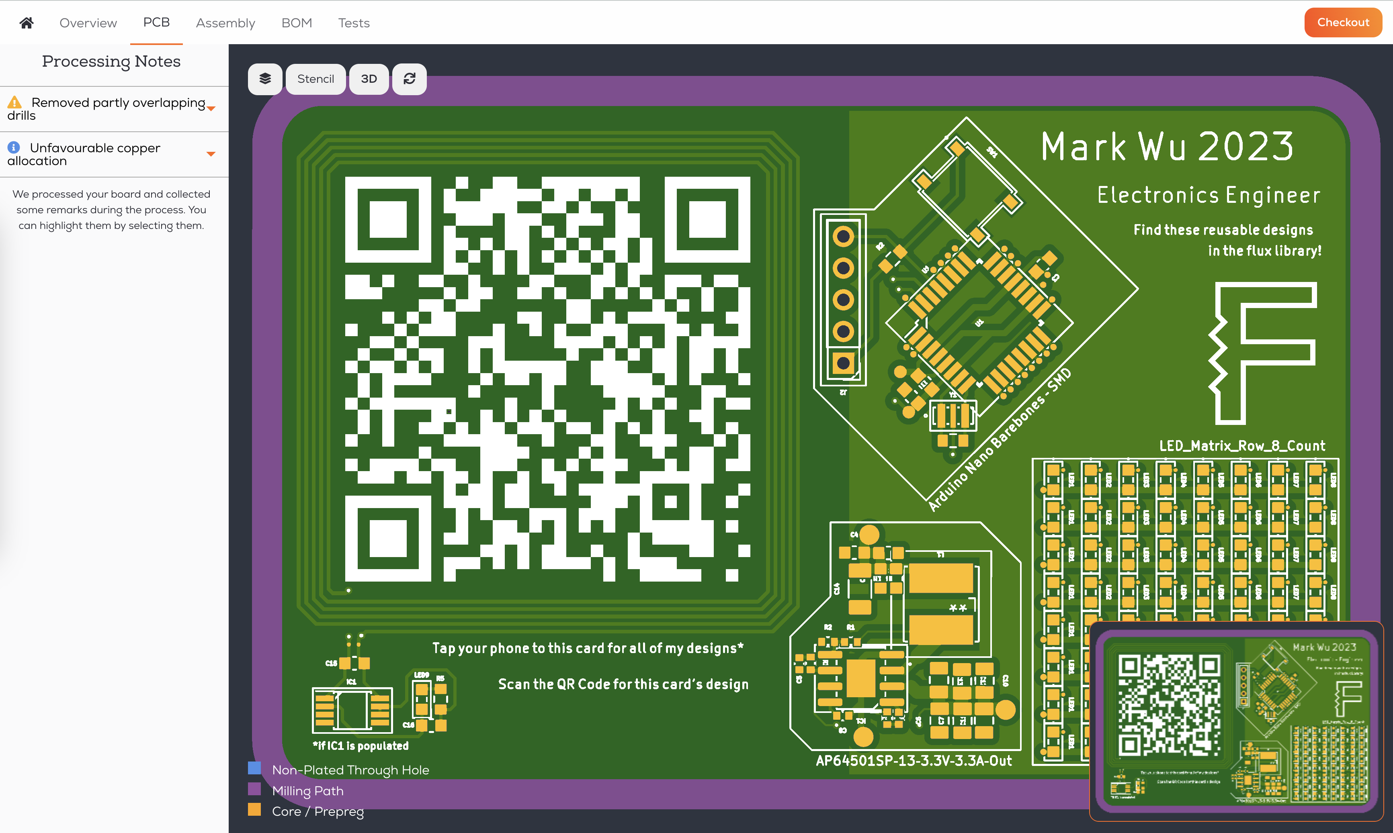Click the yellow Core / Prepreg swatch

coord(254,809)
